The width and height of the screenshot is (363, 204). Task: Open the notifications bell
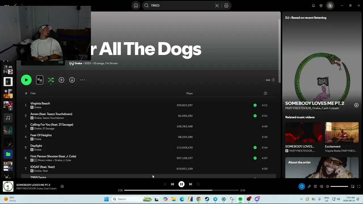313,5
